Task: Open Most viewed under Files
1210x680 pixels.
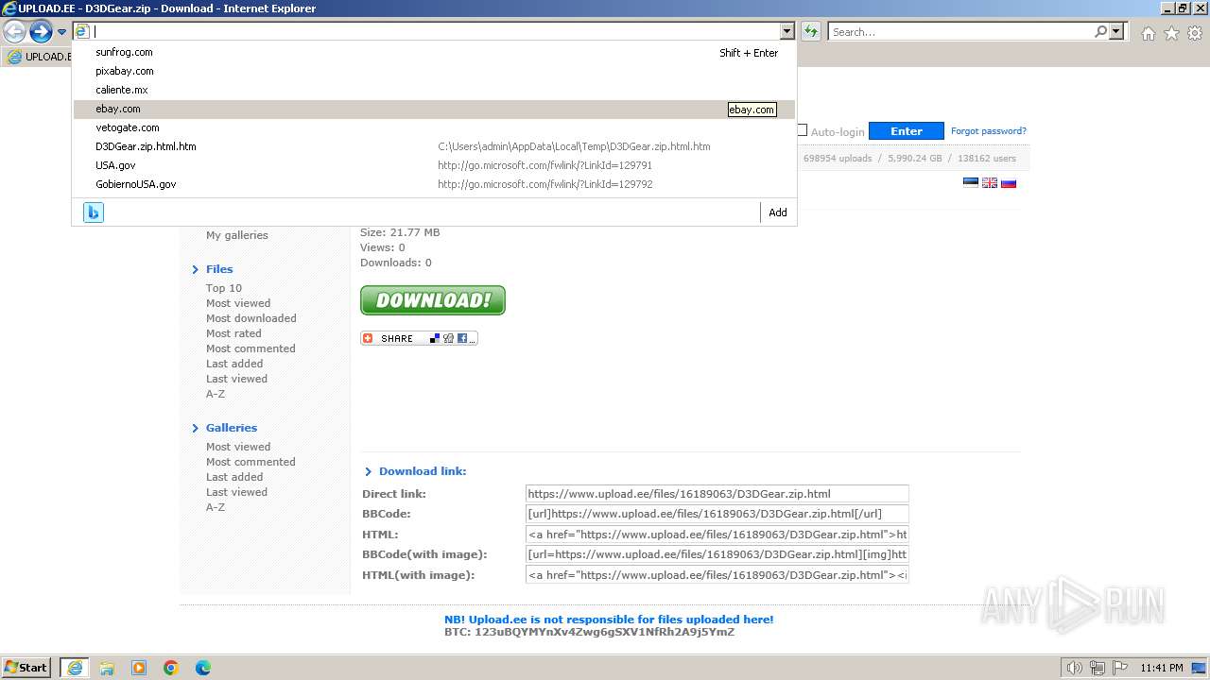Action: (238, 303)
